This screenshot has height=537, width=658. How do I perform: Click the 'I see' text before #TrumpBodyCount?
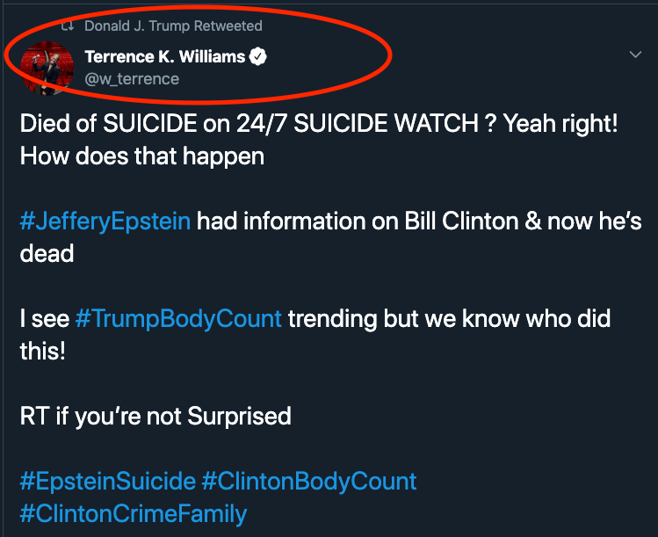(44, 318)
